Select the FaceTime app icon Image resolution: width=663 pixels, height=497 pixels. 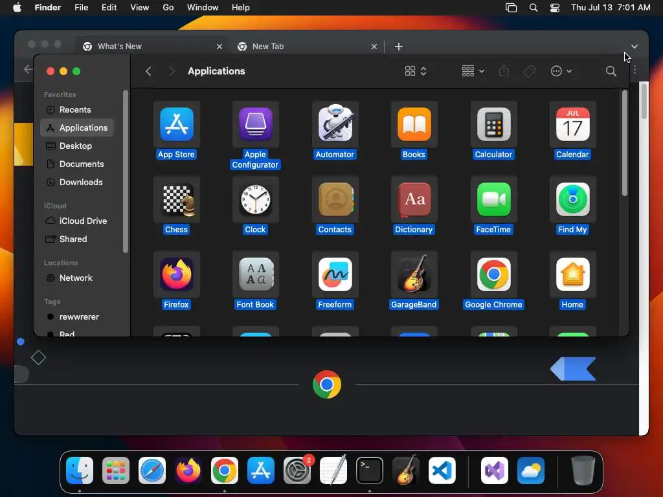(493, 199)
